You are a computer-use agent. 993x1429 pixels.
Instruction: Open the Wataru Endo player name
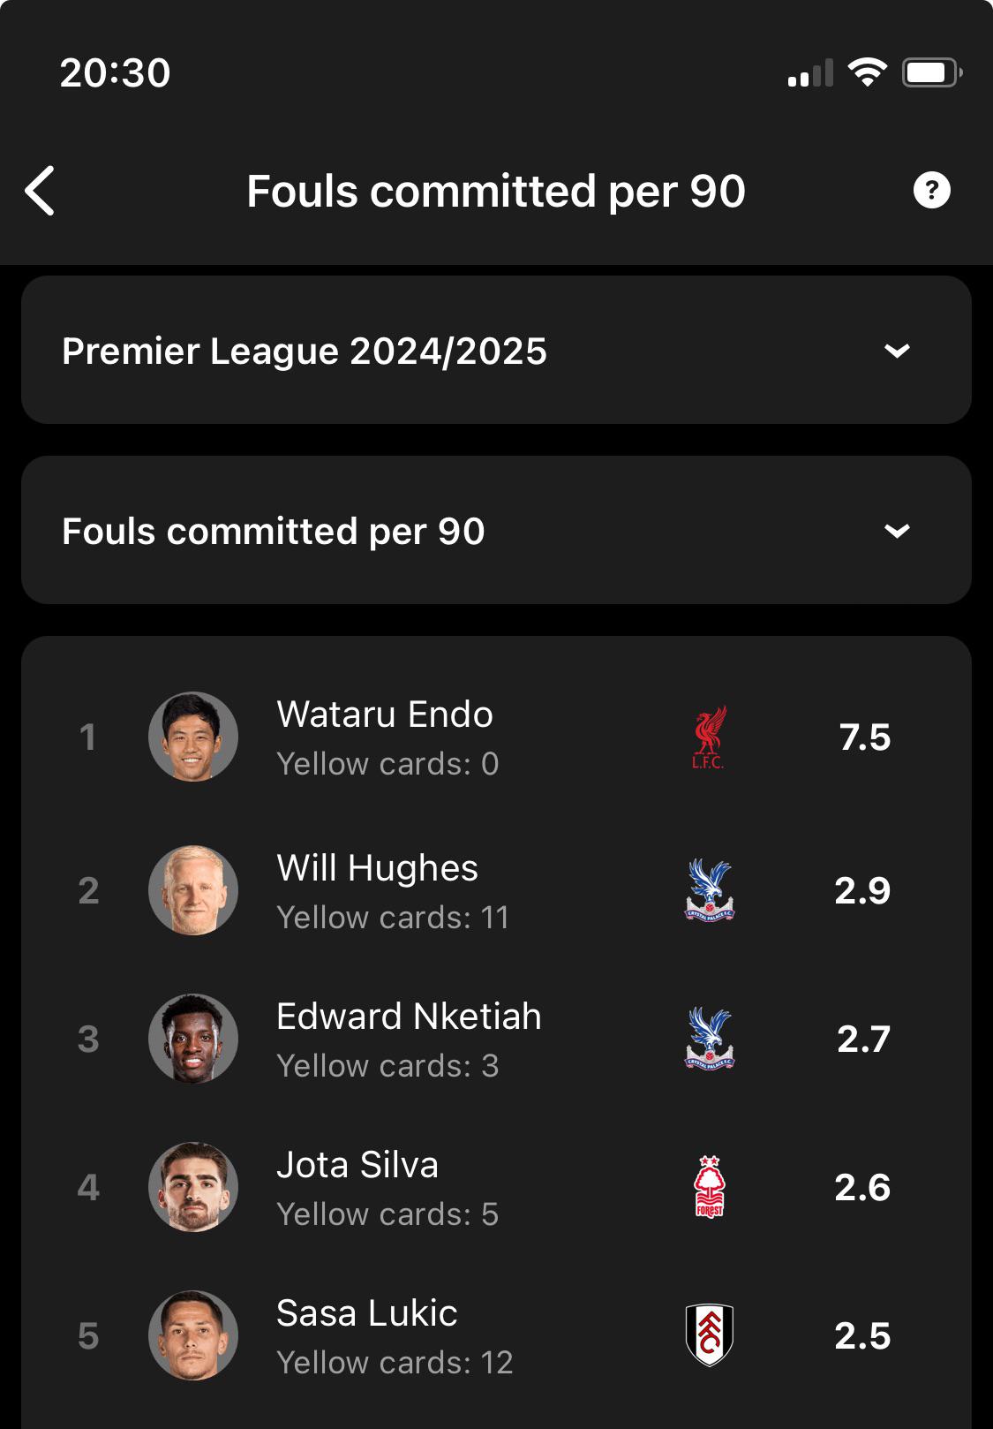click(x=385, y=714)
